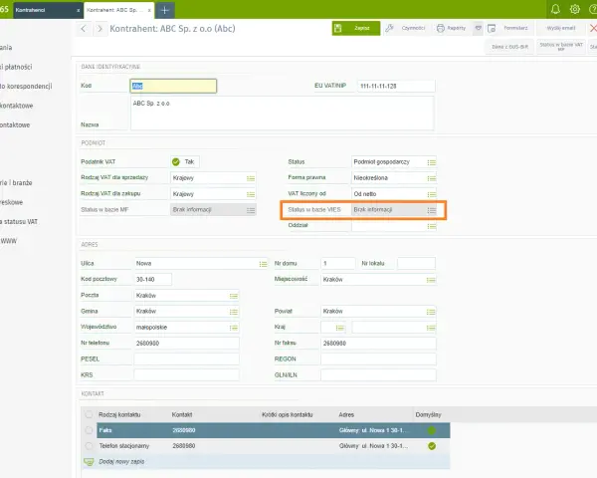Click the Raporty printer icon
The height and width of the screenshot is (478, 597).
(441, 28)
